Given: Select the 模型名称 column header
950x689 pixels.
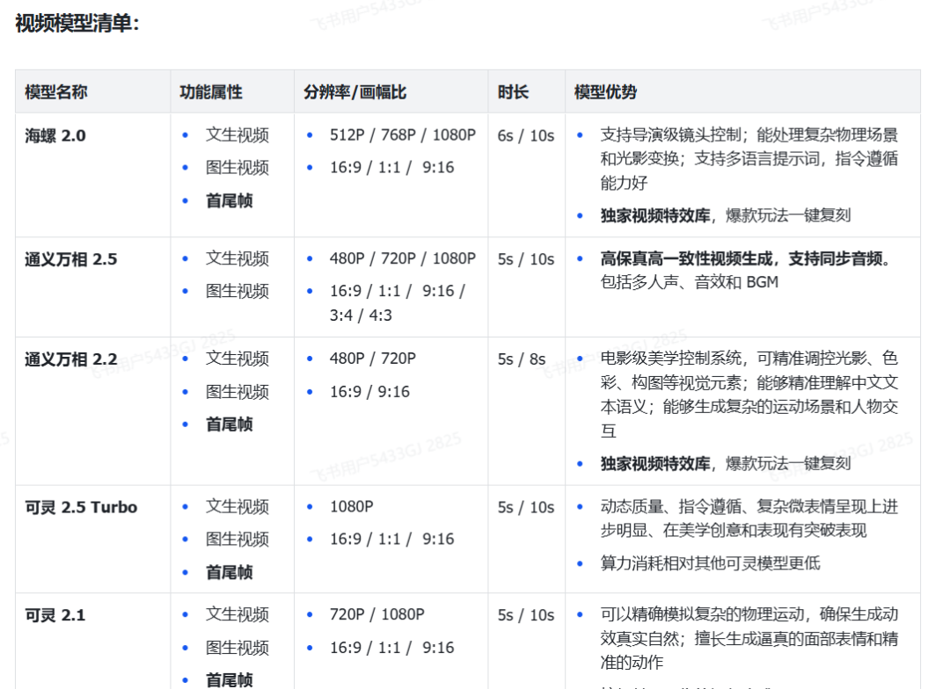Looking at the screenshot, I should click(x=56, y=92).
